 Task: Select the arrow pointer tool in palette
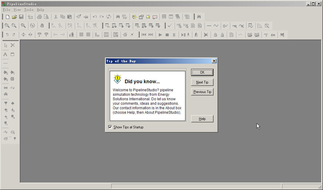6,45
